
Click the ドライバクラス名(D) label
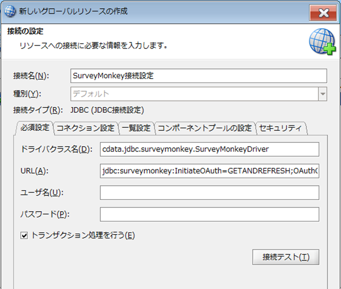coord(56,149)
